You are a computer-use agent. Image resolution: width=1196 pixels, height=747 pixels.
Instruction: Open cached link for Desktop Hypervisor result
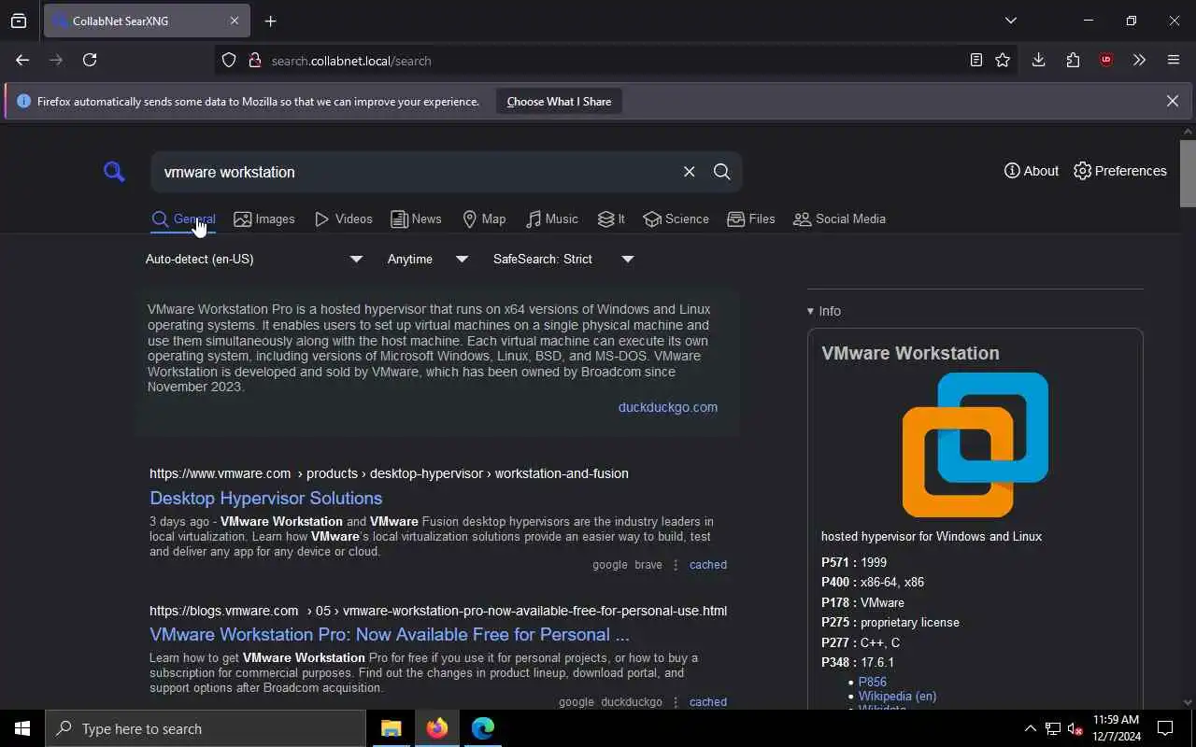[708, 565]
